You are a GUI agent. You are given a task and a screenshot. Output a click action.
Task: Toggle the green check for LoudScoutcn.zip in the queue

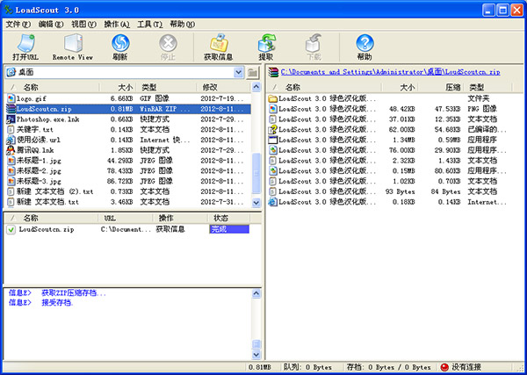pyautogui.click(x=11, y=230)
